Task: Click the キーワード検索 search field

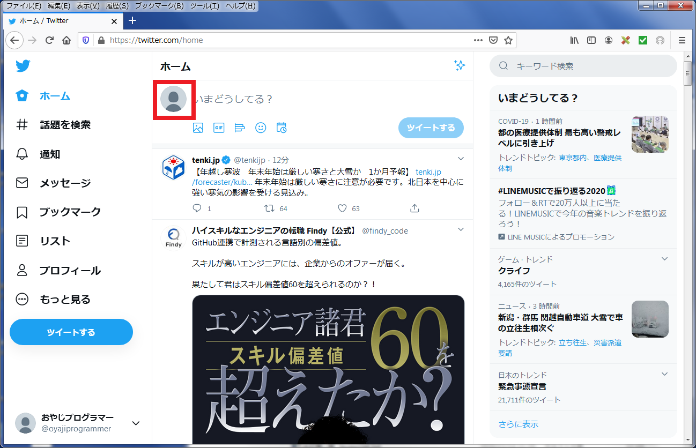Action: tap(583, 66)
